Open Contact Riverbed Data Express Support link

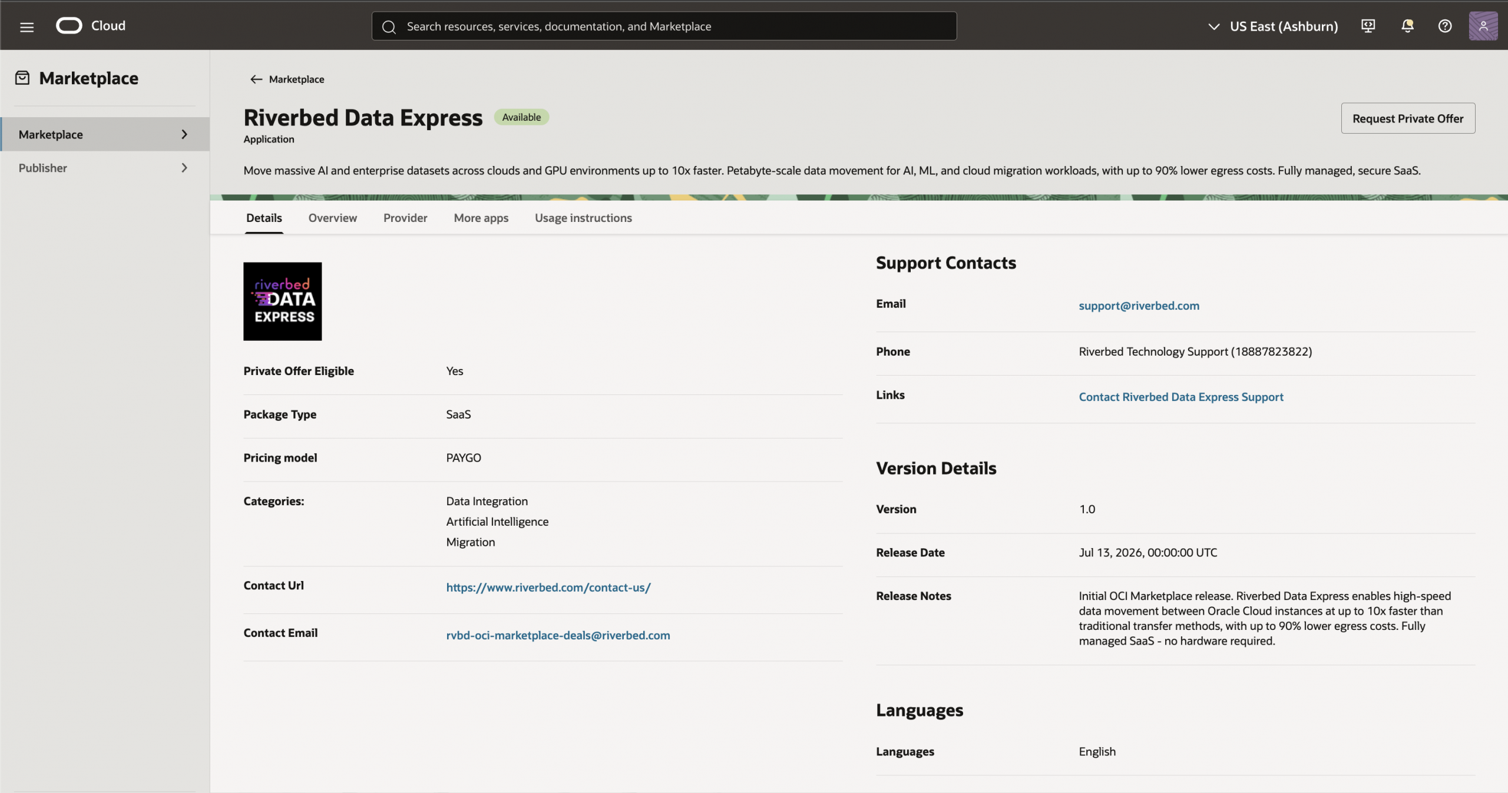(1181, 397)
